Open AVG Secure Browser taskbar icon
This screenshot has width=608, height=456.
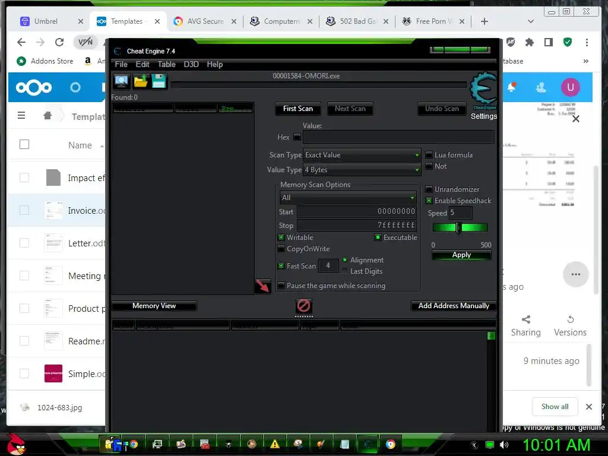[391, 444]
